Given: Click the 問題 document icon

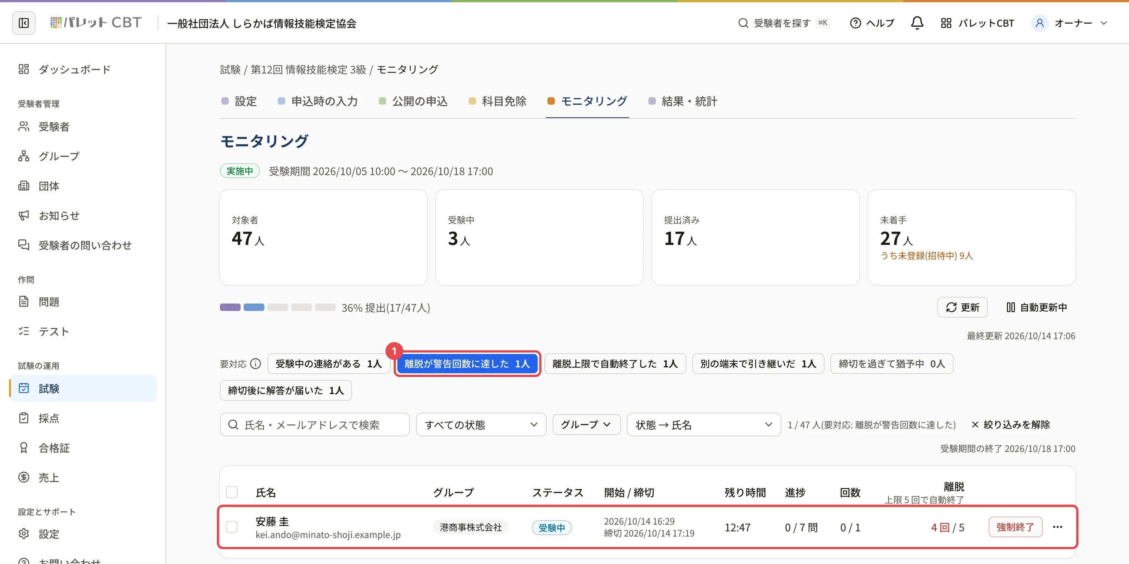Looking at the screenshot, I should click(24, 301).
